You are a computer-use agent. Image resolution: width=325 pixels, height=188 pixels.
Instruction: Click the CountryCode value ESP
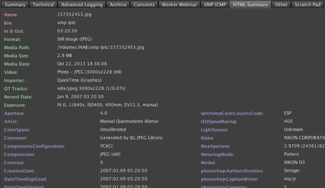pyautogui.click(x=287, y=113)
